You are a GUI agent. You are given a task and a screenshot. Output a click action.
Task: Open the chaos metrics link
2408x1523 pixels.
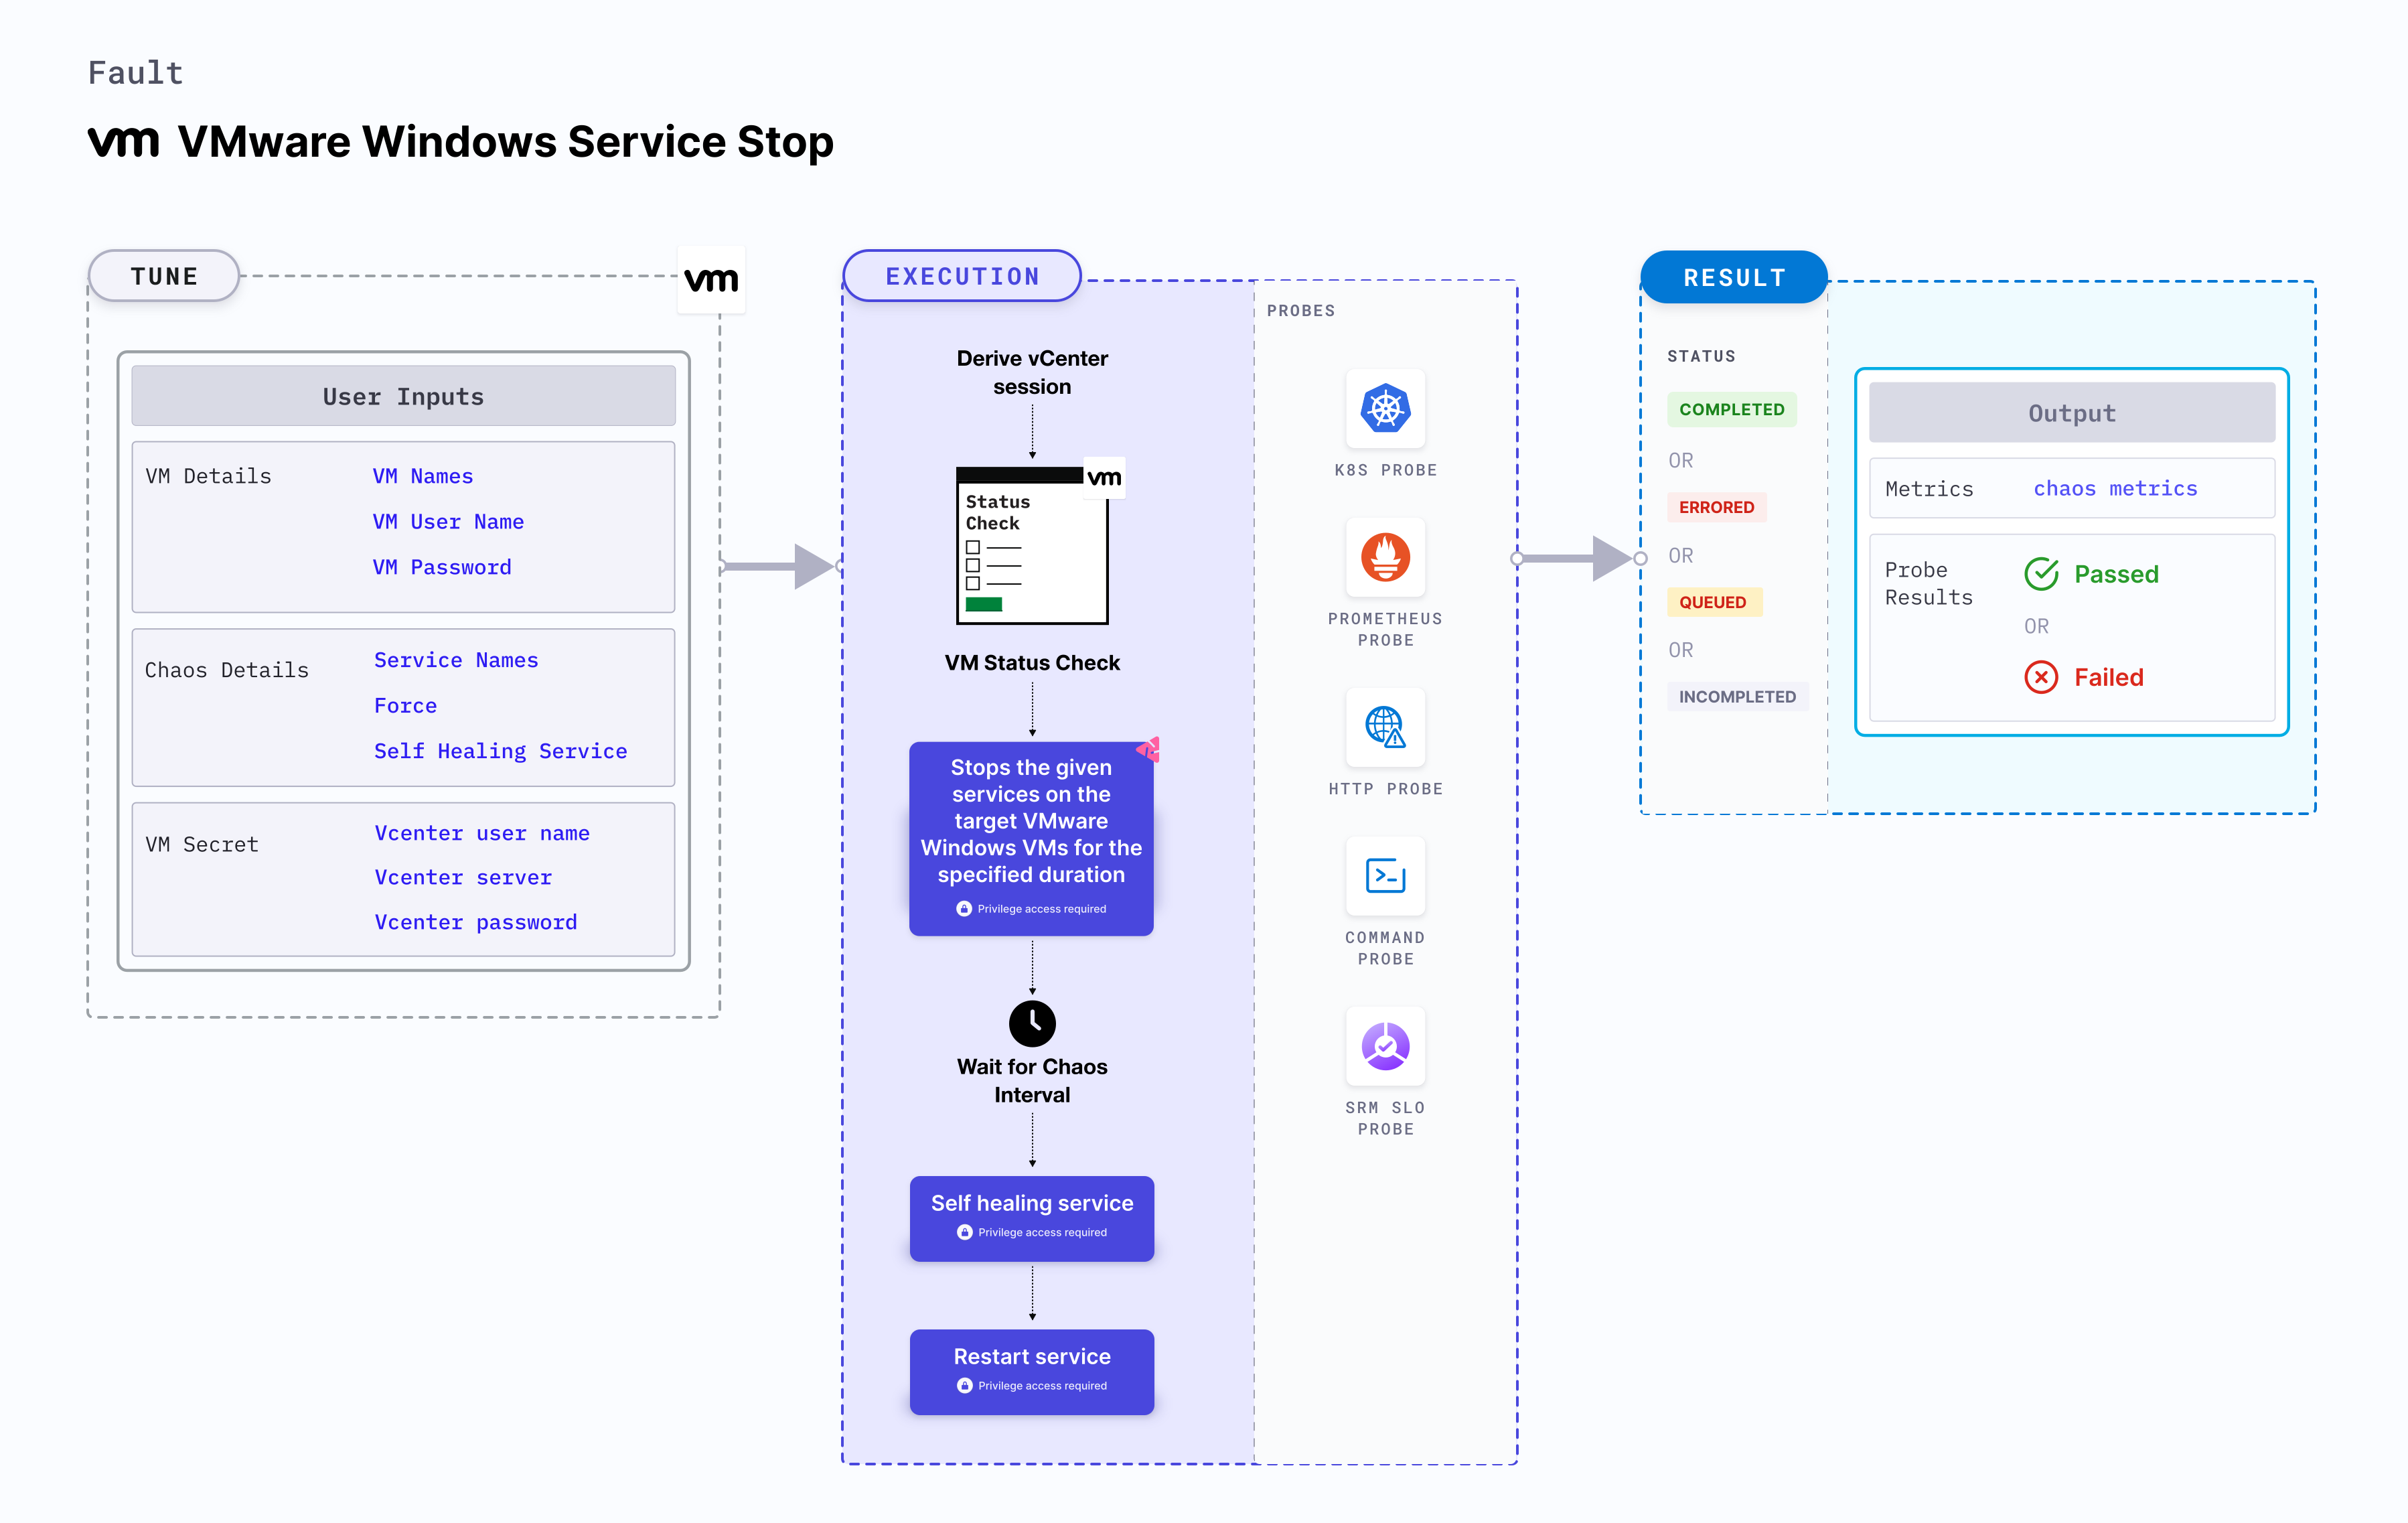2115,488
